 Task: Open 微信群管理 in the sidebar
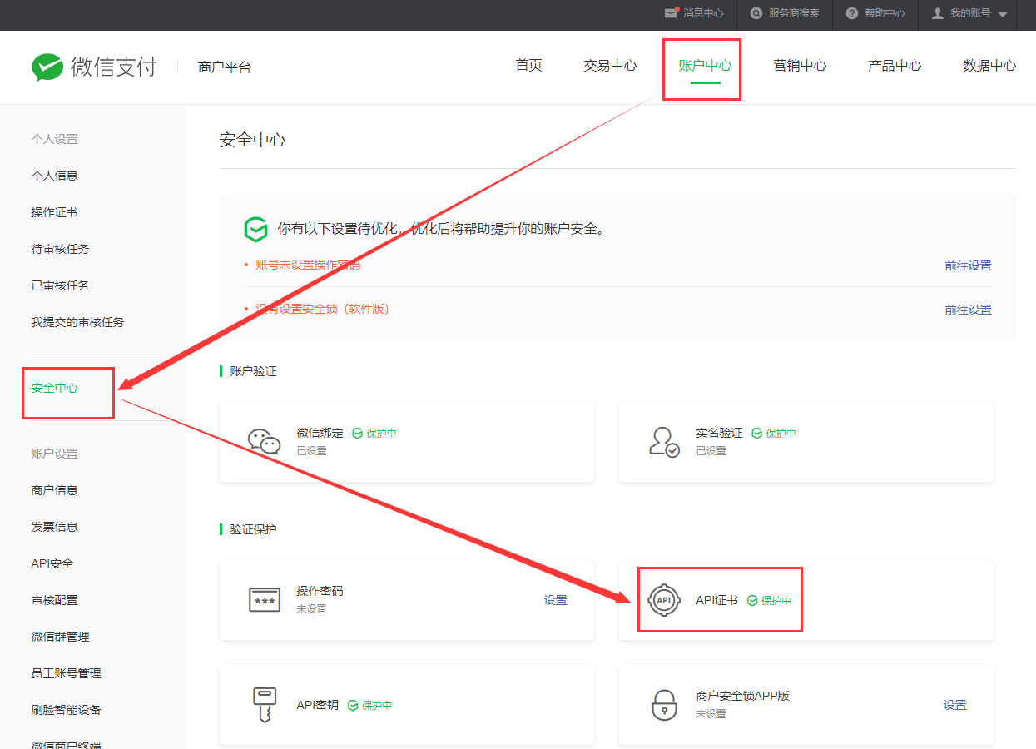[61, 637]
